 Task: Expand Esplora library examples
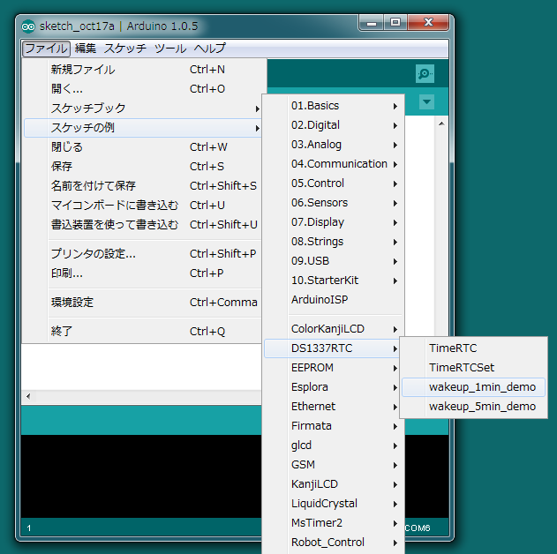tap(334, 387)
